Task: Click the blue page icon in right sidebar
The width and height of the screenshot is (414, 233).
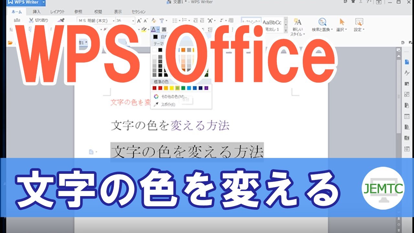Action: click(407, 62)
